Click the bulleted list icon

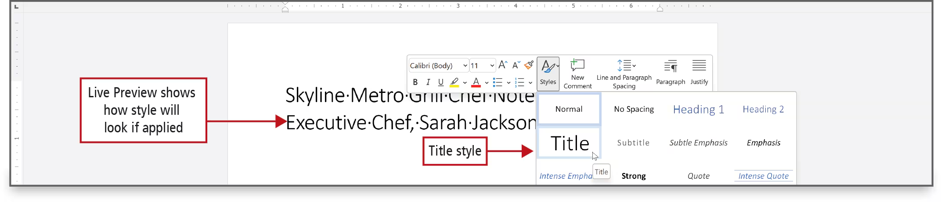point(497,82)
